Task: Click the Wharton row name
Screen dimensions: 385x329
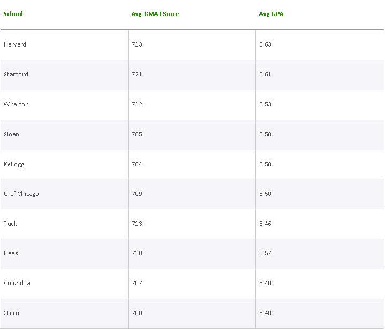Action: pyautogui.click(x=16, y=104)
